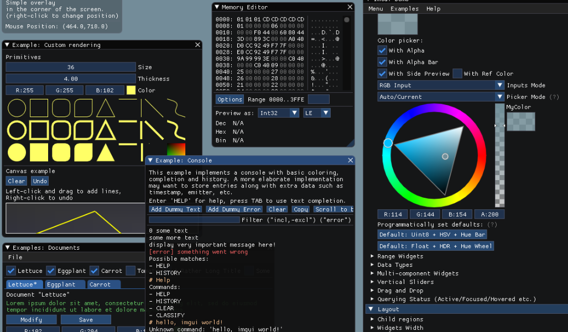
Task: Click the memory address input field
Action: pos(319,99)
